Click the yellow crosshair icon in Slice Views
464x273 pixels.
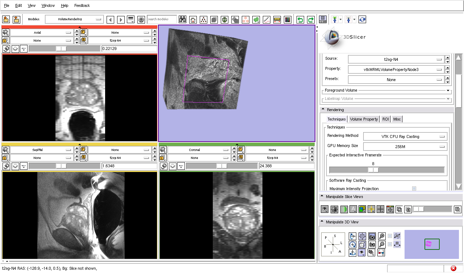371,209
